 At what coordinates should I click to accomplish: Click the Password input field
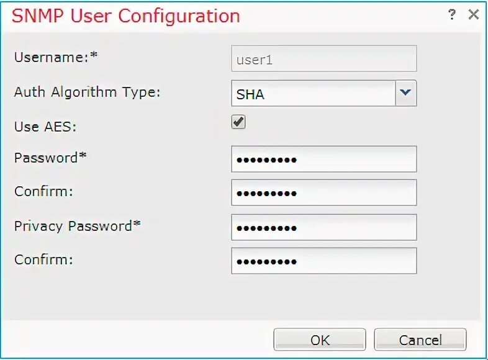(x=323, y=160)
